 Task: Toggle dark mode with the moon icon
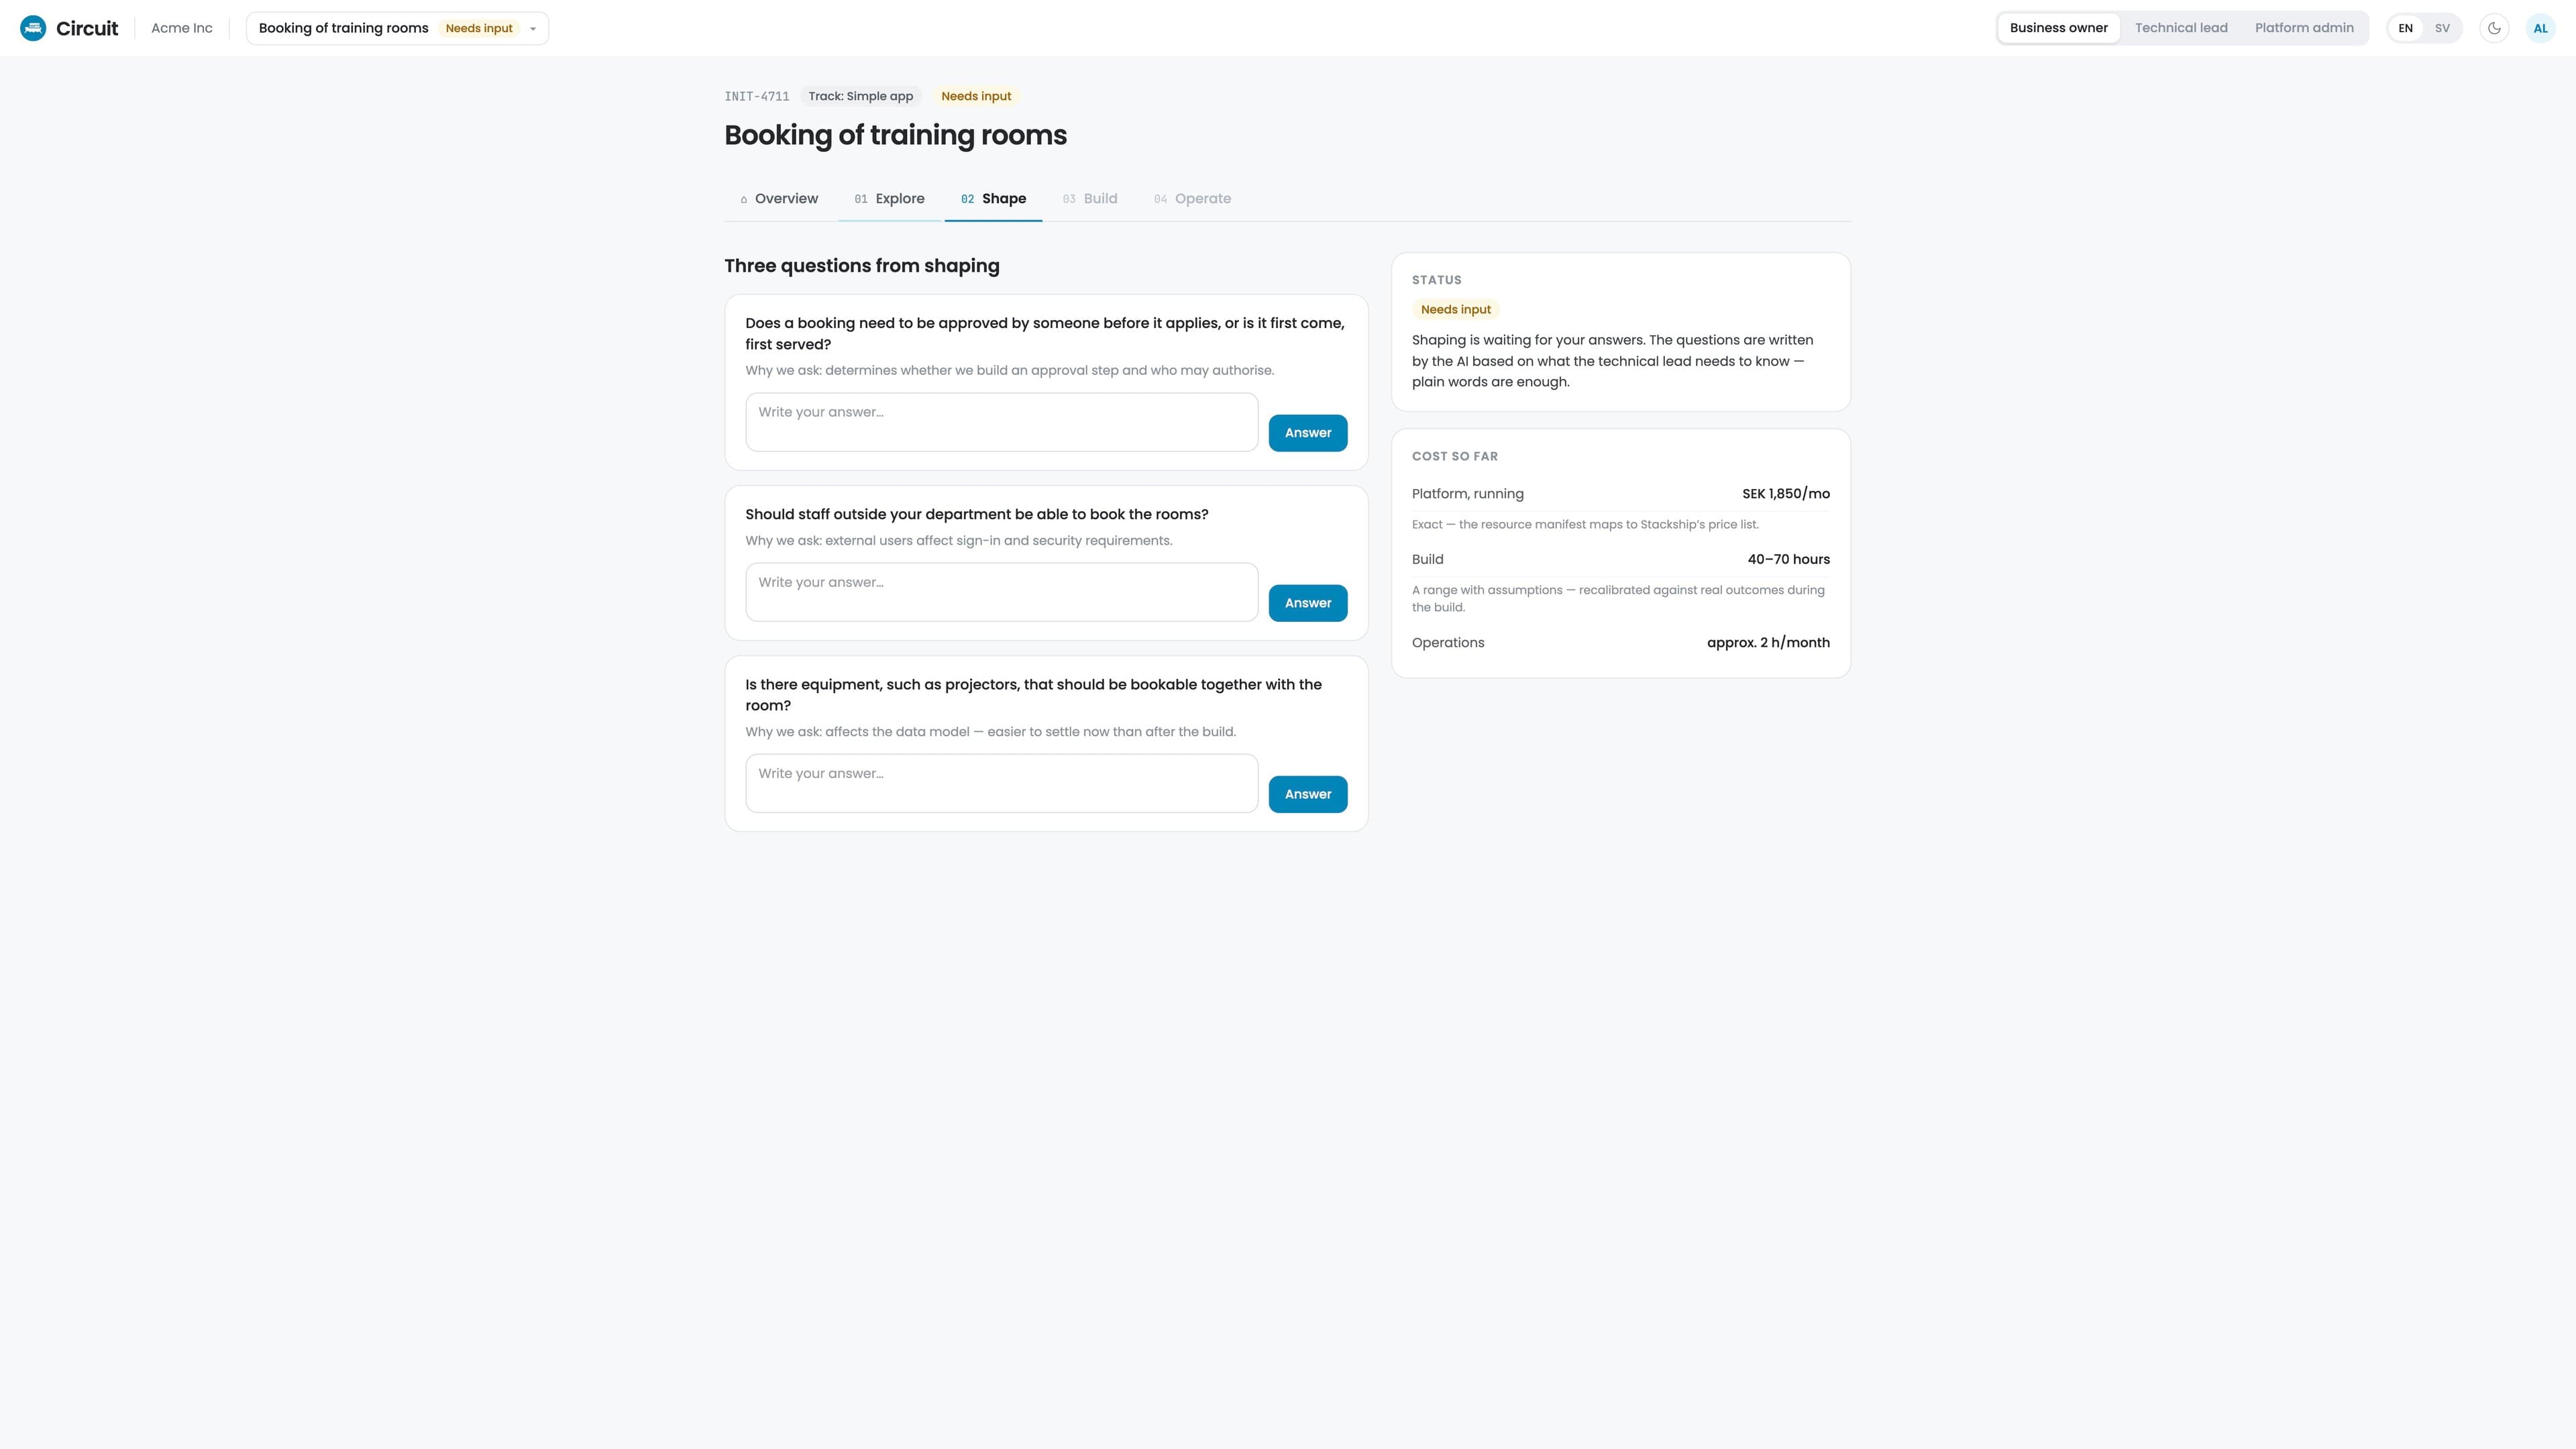(2494, 28)
